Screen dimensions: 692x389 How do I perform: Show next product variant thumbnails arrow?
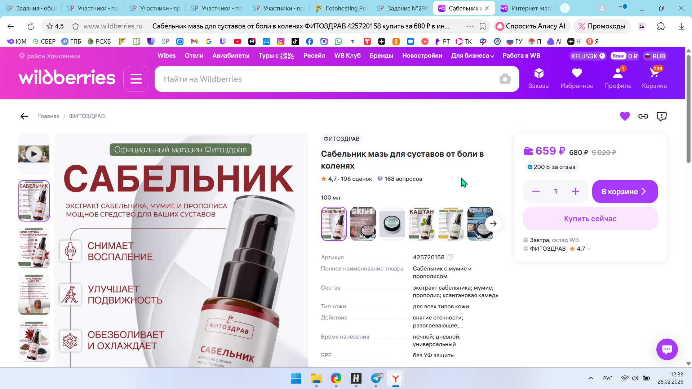pyautogui.click(x=493, y=224)
